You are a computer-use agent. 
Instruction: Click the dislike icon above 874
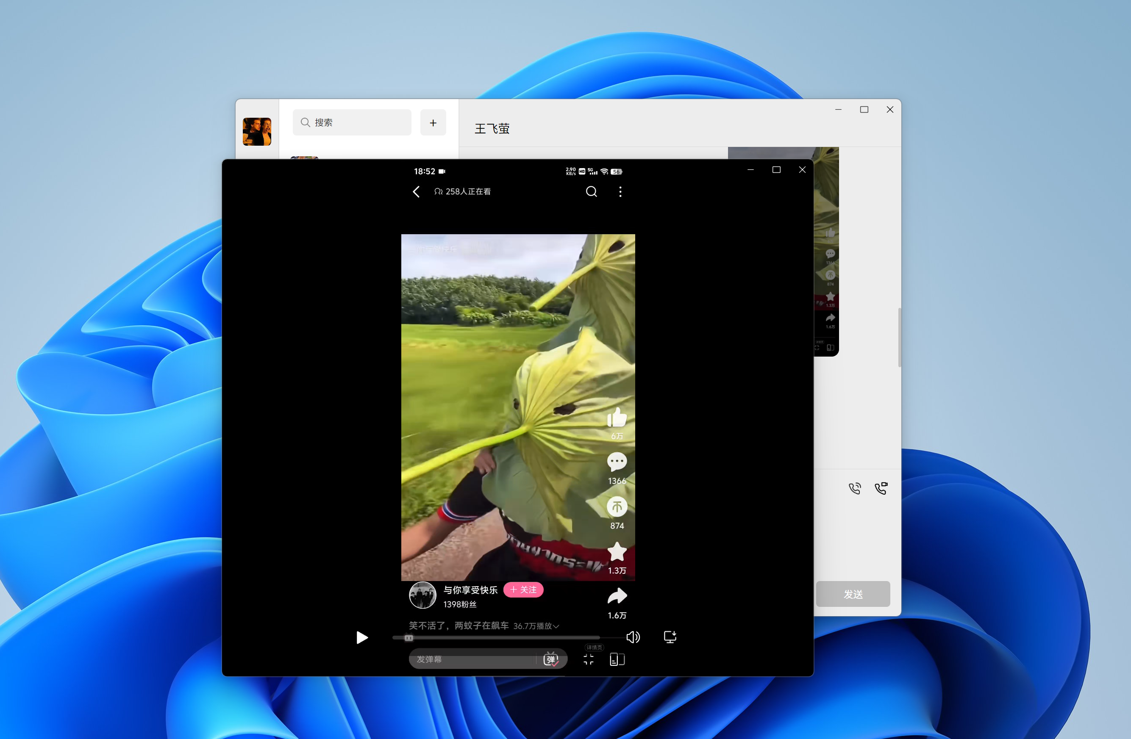617,507
